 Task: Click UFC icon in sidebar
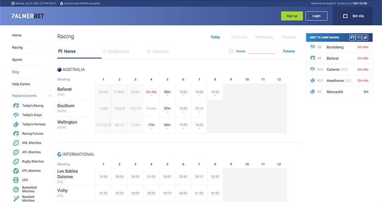pyautogui.click(x=16, y=180)
